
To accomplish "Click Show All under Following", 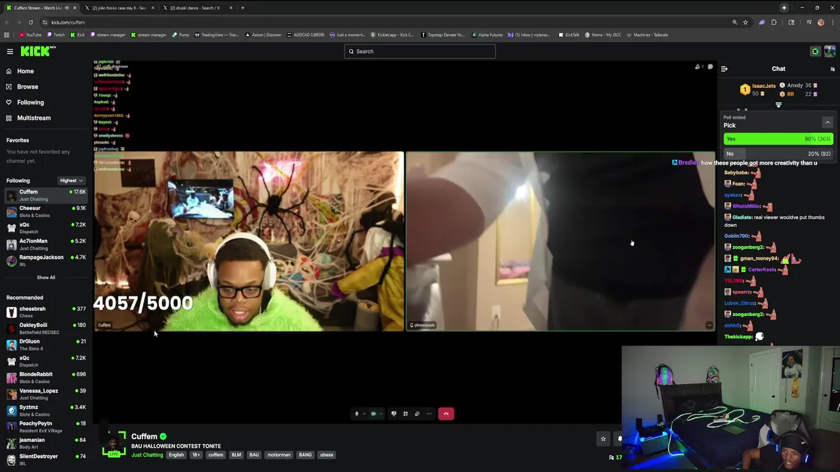I will click(46, 277).
